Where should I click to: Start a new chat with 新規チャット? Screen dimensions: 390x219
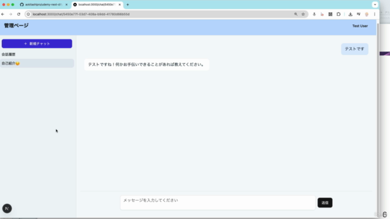point(37,43)
